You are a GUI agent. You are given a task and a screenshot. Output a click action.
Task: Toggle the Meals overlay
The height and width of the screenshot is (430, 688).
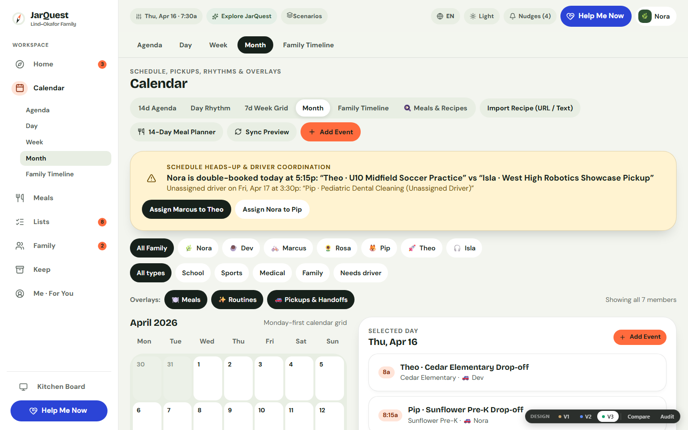pos(186,300)
